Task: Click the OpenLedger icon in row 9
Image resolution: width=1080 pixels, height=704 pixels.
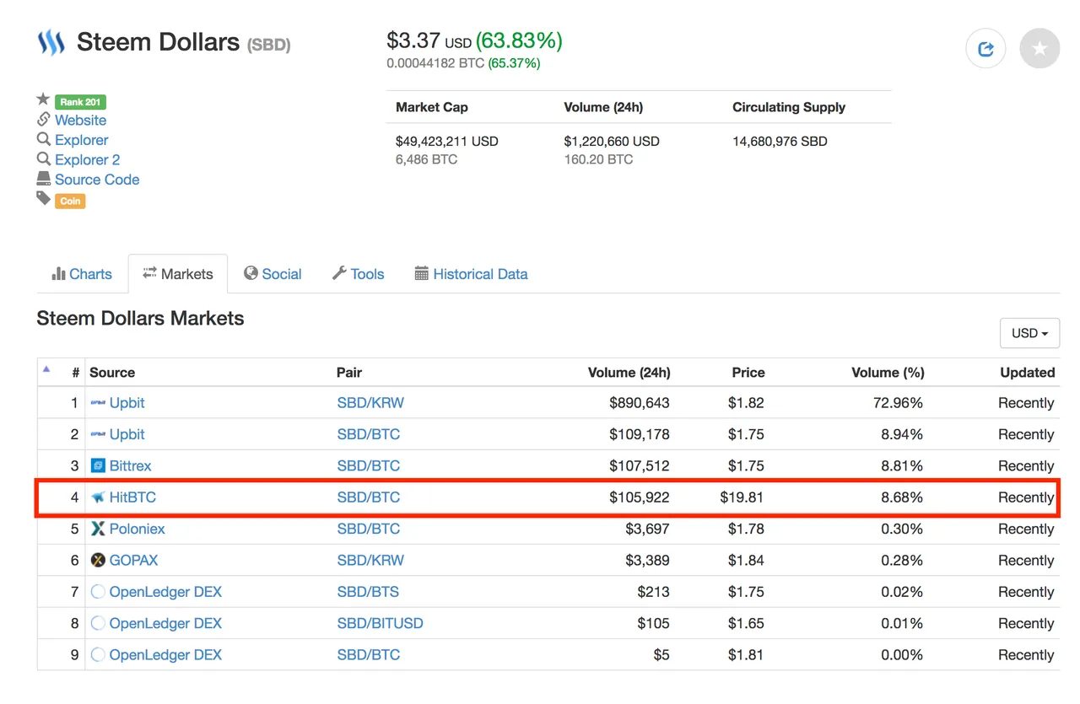Action: pos(98,654)
